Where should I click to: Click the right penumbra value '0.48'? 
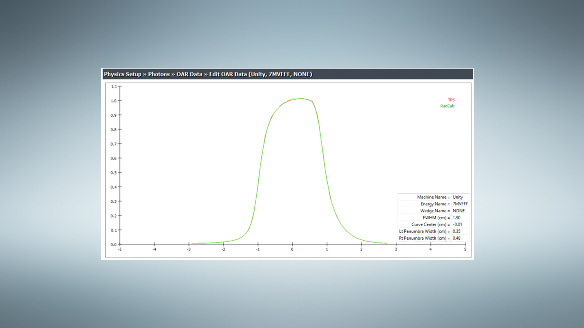point(456,238)
